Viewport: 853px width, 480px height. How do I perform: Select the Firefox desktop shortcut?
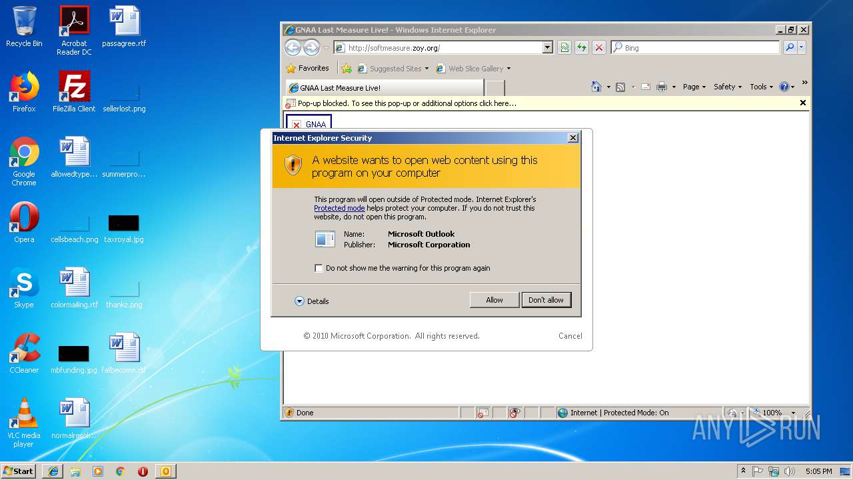pyautogui.click(x=24, y=92)
